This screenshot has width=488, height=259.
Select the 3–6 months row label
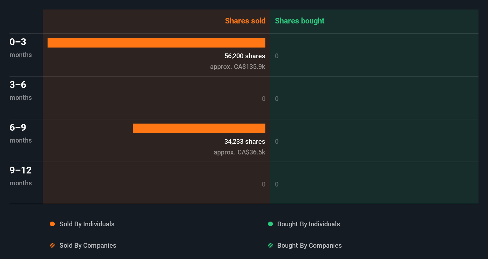(20, 90)
